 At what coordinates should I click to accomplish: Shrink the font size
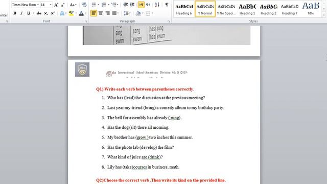[62, 5]
